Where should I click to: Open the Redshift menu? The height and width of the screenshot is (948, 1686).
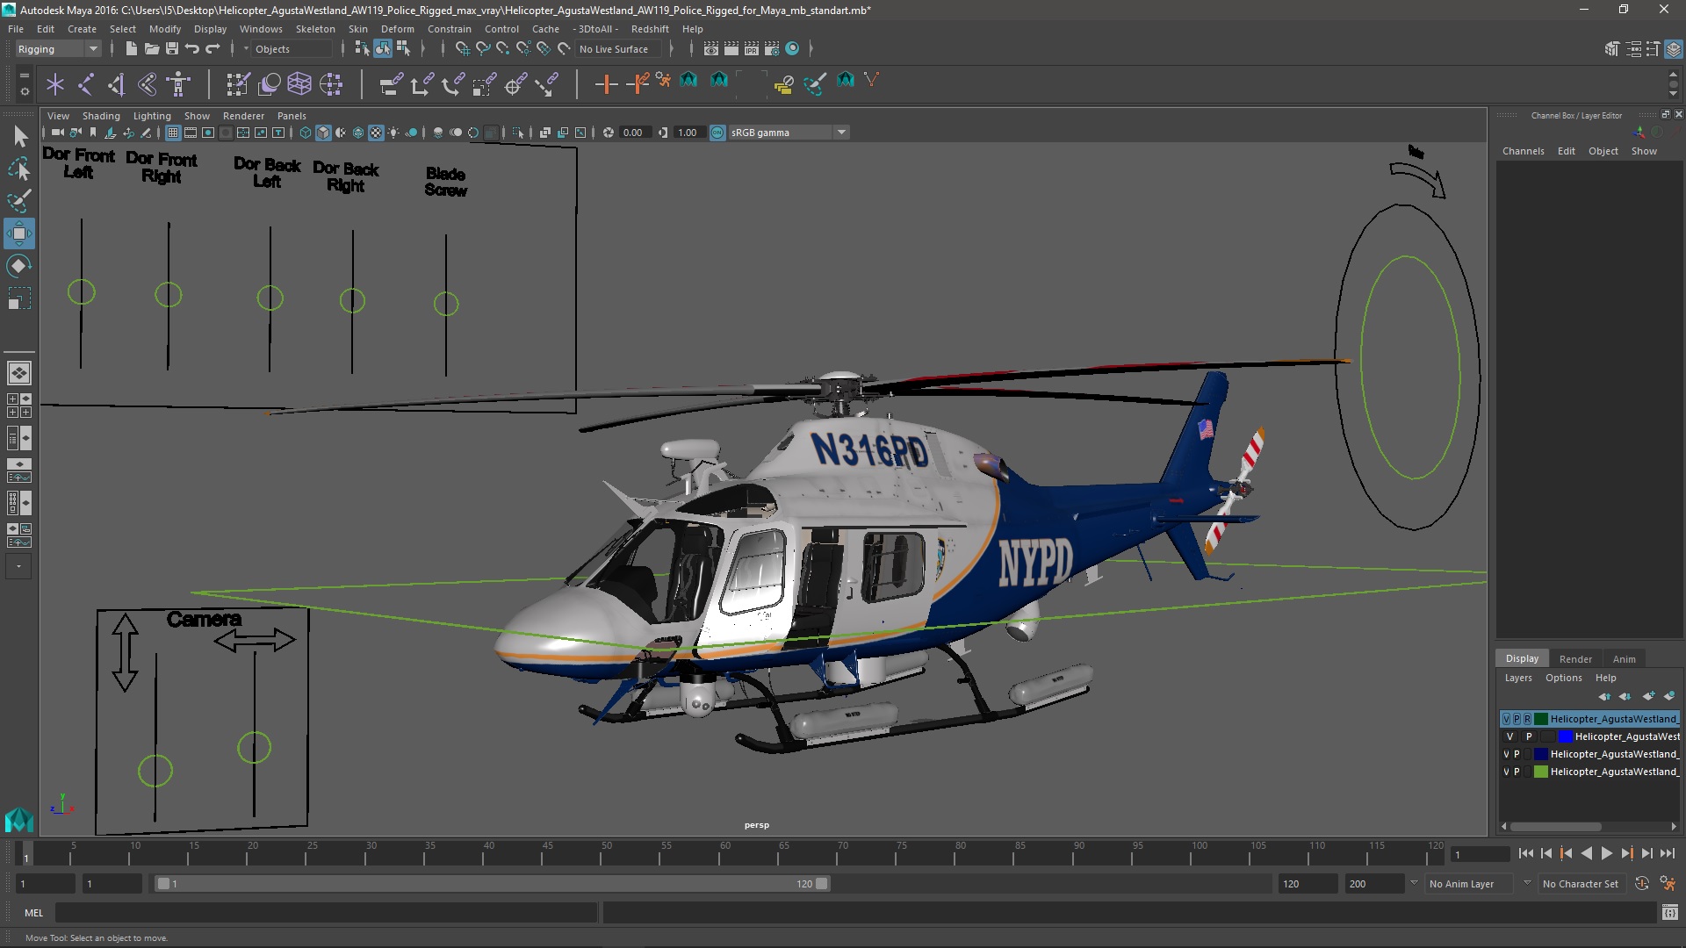(x=650, y=29)
